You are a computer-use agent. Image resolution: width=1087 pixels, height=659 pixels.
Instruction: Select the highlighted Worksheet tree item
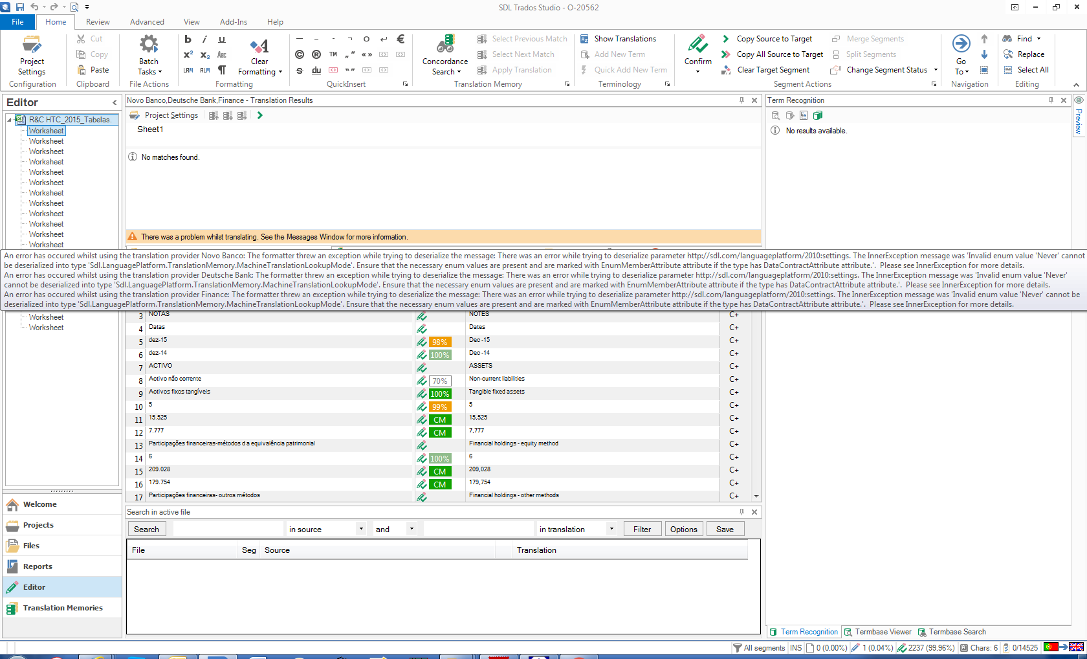(46, 131)
